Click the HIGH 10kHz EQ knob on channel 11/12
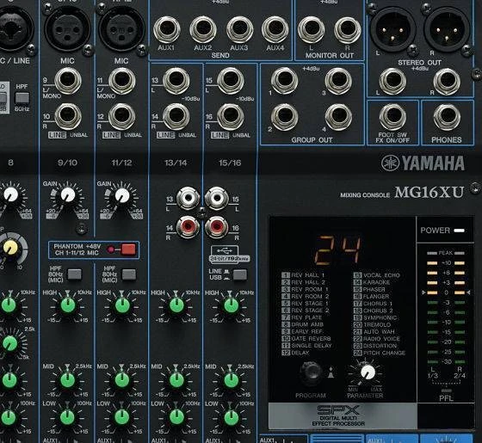This screenshot has height=443, width=482. point(122,305)
